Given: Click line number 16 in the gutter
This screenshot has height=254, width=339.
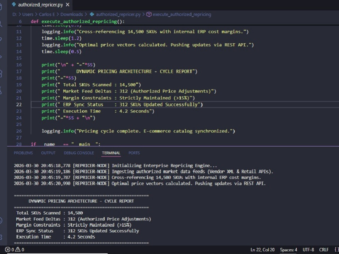Looking at the screenshot, I should coord(19,65).
